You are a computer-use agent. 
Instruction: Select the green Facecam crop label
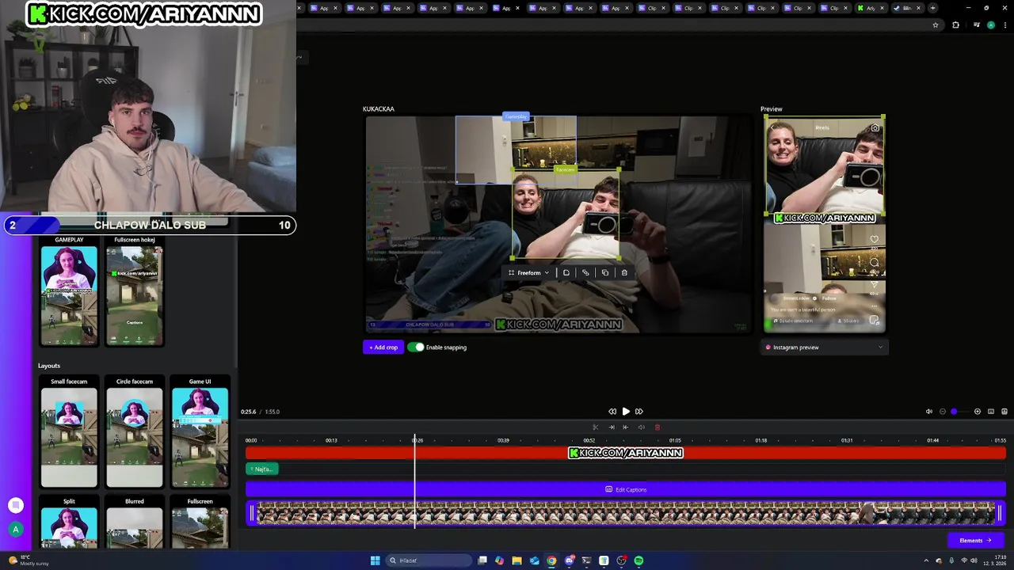(x=565, y=169)
